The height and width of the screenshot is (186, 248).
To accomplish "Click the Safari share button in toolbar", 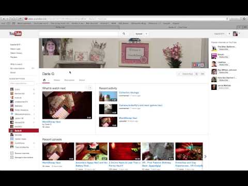I will point(20,19).
